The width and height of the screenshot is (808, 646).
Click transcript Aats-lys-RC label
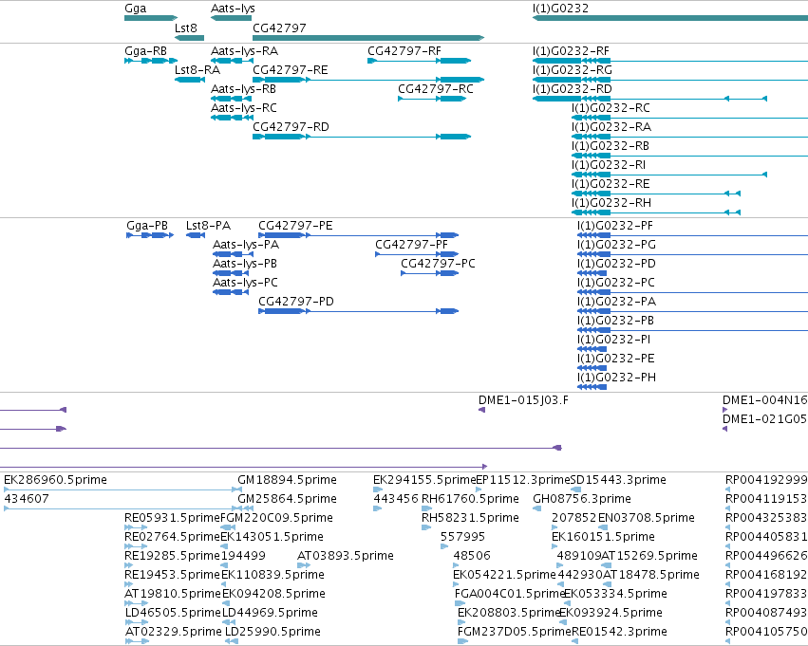244,108
